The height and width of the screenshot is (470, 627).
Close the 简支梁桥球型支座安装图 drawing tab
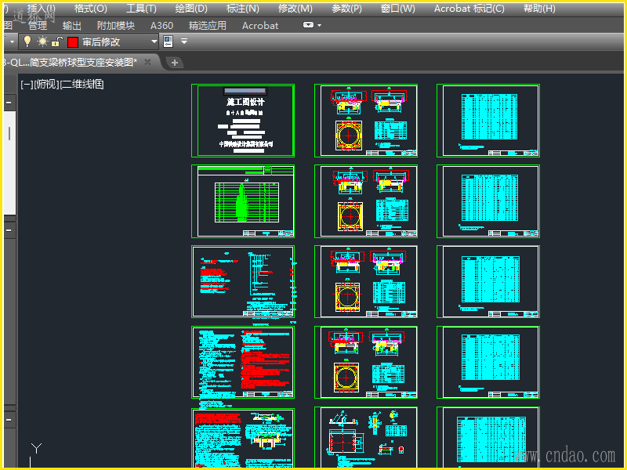click(x=148, y=62)
